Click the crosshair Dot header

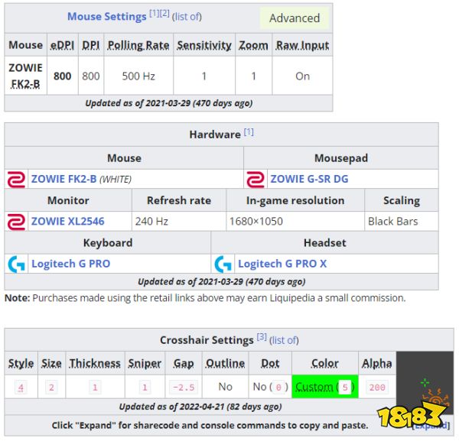[x=270, y=364]
